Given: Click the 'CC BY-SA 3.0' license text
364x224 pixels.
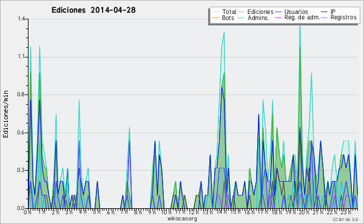Looking at the screenshot, I should point(345,220).
